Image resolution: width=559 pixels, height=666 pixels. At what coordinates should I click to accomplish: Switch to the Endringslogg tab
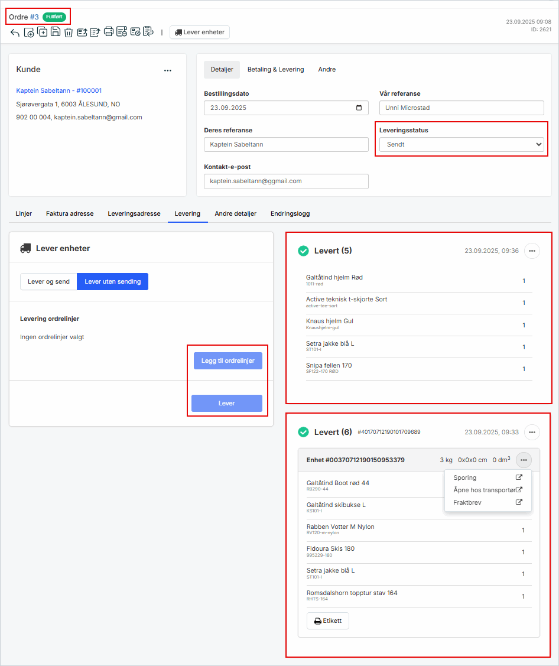[x=290, y=214]
